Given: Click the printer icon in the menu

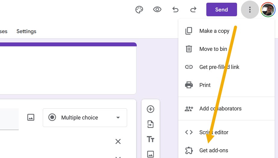Looking at the screenshot, I should click(x=189, y=85).
